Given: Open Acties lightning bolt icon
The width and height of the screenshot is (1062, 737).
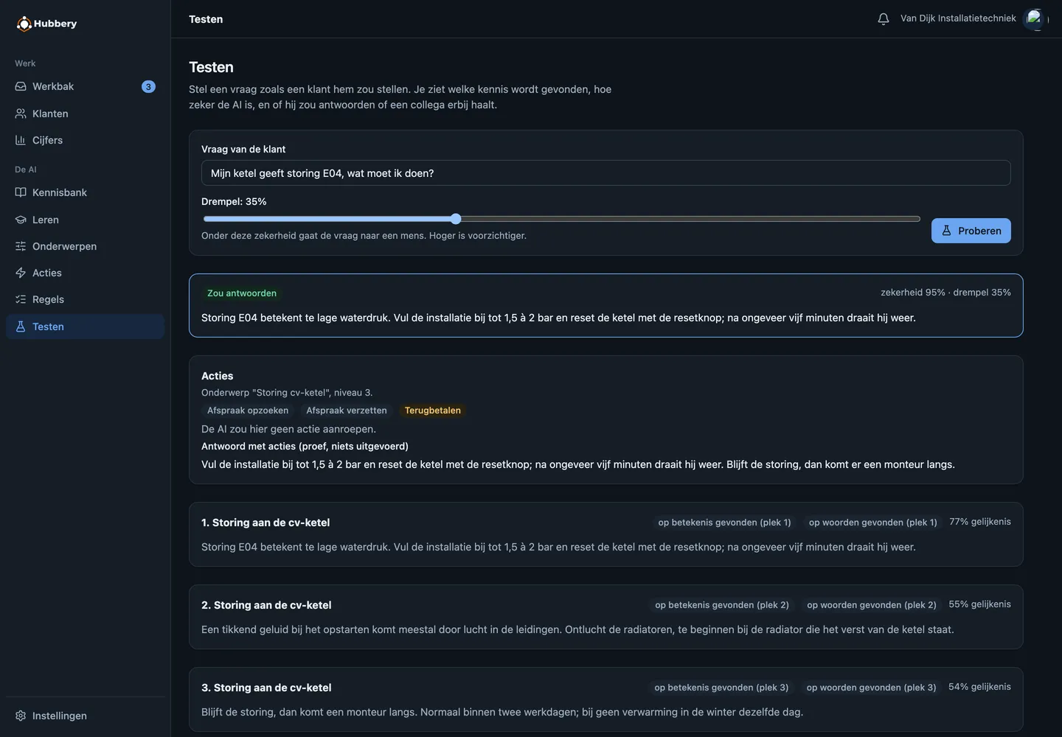Looking at the screenshot, I should (21, 273).
